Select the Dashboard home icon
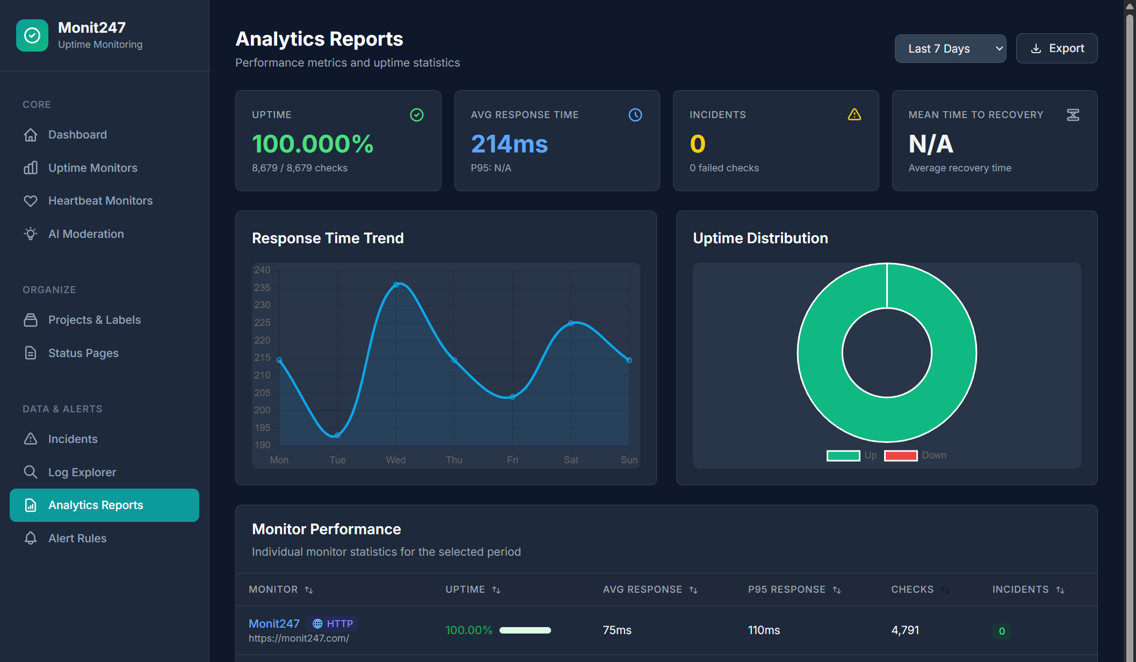The image size is (1136, 662). tap(31, 135)
